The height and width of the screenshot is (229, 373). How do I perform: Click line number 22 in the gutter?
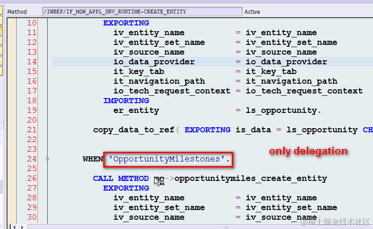[x=31, y=140]
